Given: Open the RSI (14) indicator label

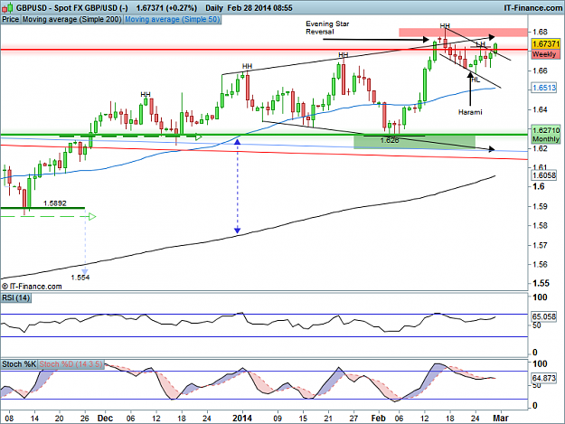Looking at the screenshot, I should (x=16, y=298).
